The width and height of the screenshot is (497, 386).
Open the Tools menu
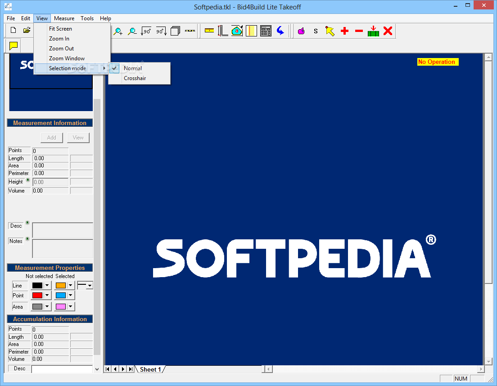pyautogui.click(x=87, y=18)
